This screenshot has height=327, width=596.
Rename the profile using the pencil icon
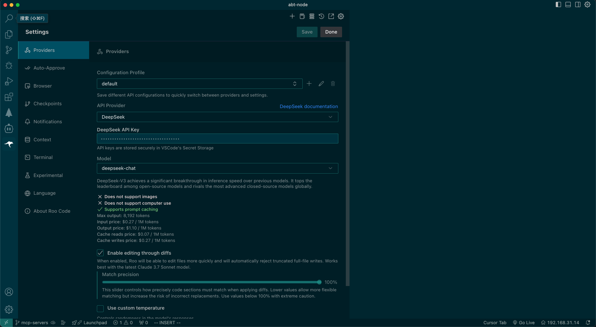click(321, 84)
